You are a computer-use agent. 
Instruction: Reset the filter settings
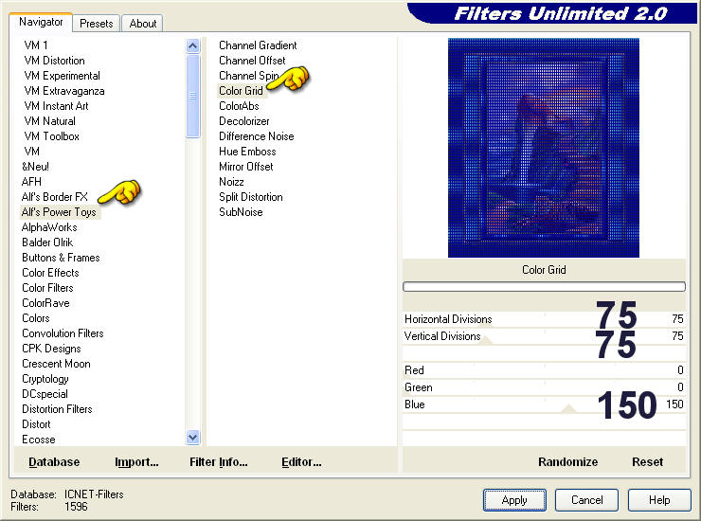[647, 462]
